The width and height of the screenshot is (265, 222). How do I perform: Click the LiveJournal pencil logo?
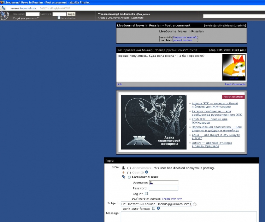pos(4,16)
